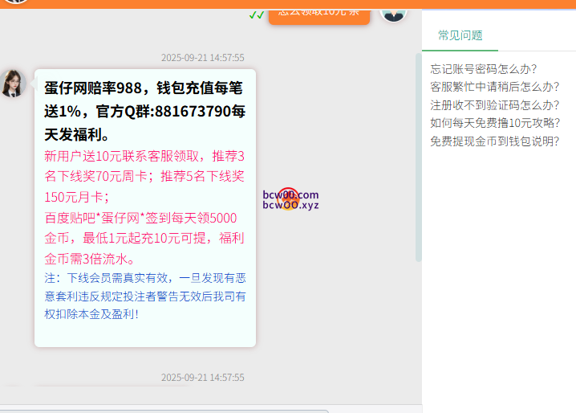The width and height of the screenshot is (576, 413).
Task: Click the pink text about 百度贴吧 签到
Action: [x=144, y=238]
